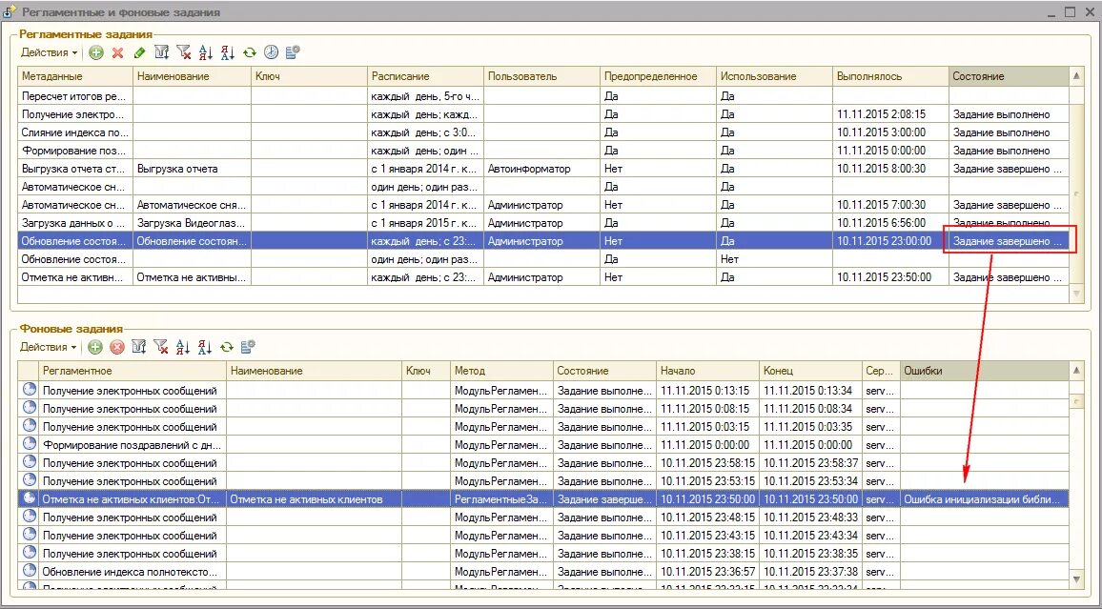Open list settings icon in background jobs toolbar

coord(248,347)
